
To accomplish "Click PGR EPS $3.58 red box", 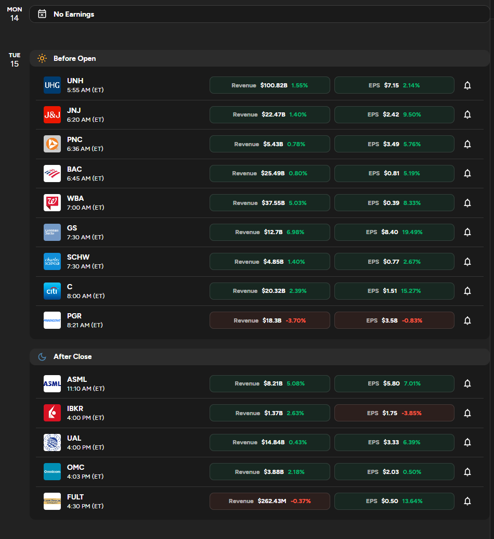I will 394,320.
